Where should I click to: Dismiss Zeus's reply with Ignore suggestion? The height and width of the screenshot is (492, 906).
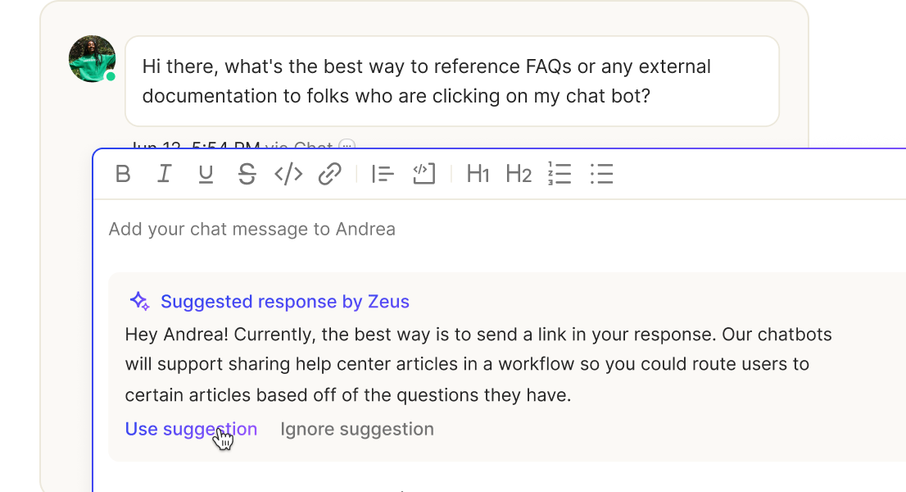(357, 429)
